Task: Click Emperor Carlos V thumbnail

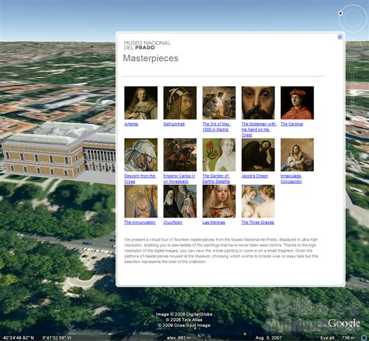Action: tap(180, 154)
